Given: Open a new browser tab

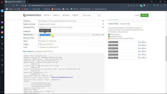Looking at the screenshot, I should pyautogui.click(x=27, y=2).
